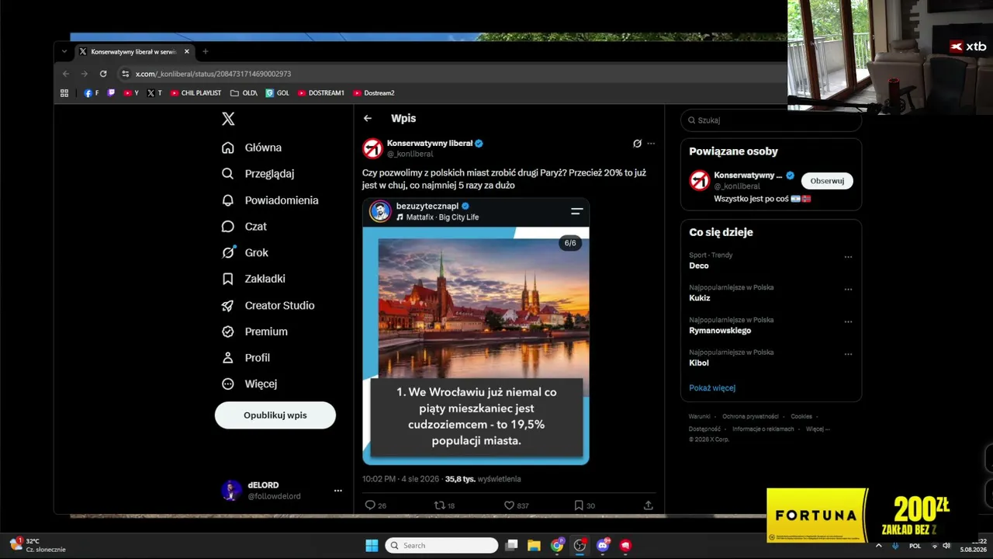Open the Przeglądaj search icon in sidebar
Viewport: 993px width, 559px height.
pos(227,174)
